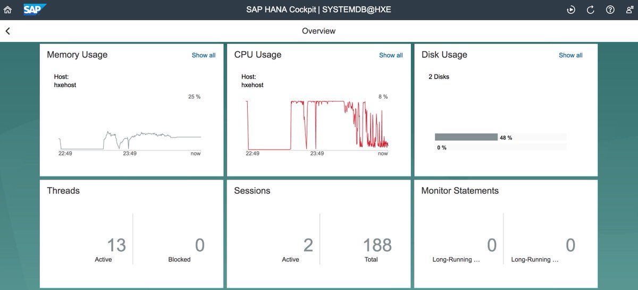Go to the Home icon
The height and width of the screenshot is (290, 638).
coord(7,10)
